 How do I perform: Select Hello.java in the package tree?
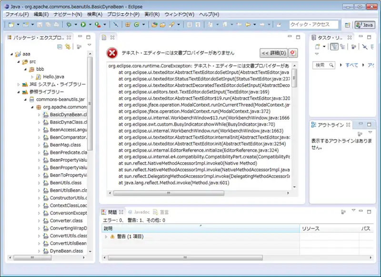point(53,77)
